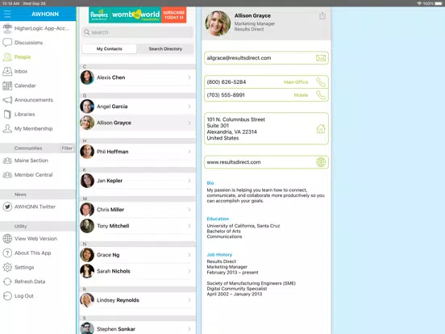Expand Jan Kepler row chevron

[x=189, y=181]
